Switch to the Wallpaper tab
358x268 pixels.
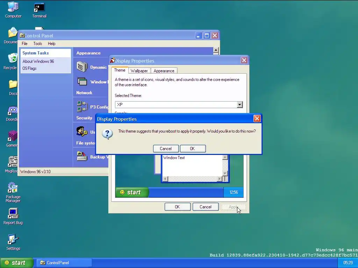139,70
